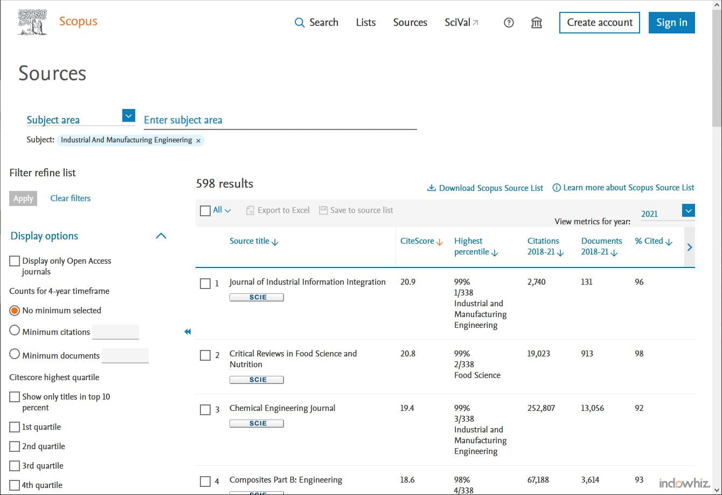Click the institution building icon
The width and height of the screenshot is (722, 495).
537,23
